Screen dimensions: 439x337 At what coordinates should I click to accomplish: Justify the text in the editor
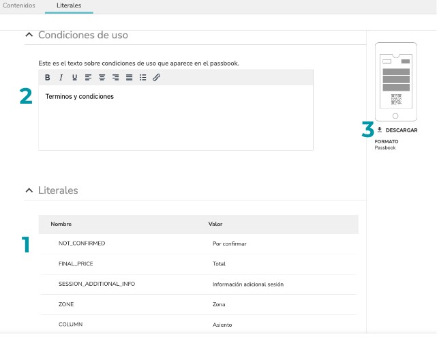click(x=129, y=78)
